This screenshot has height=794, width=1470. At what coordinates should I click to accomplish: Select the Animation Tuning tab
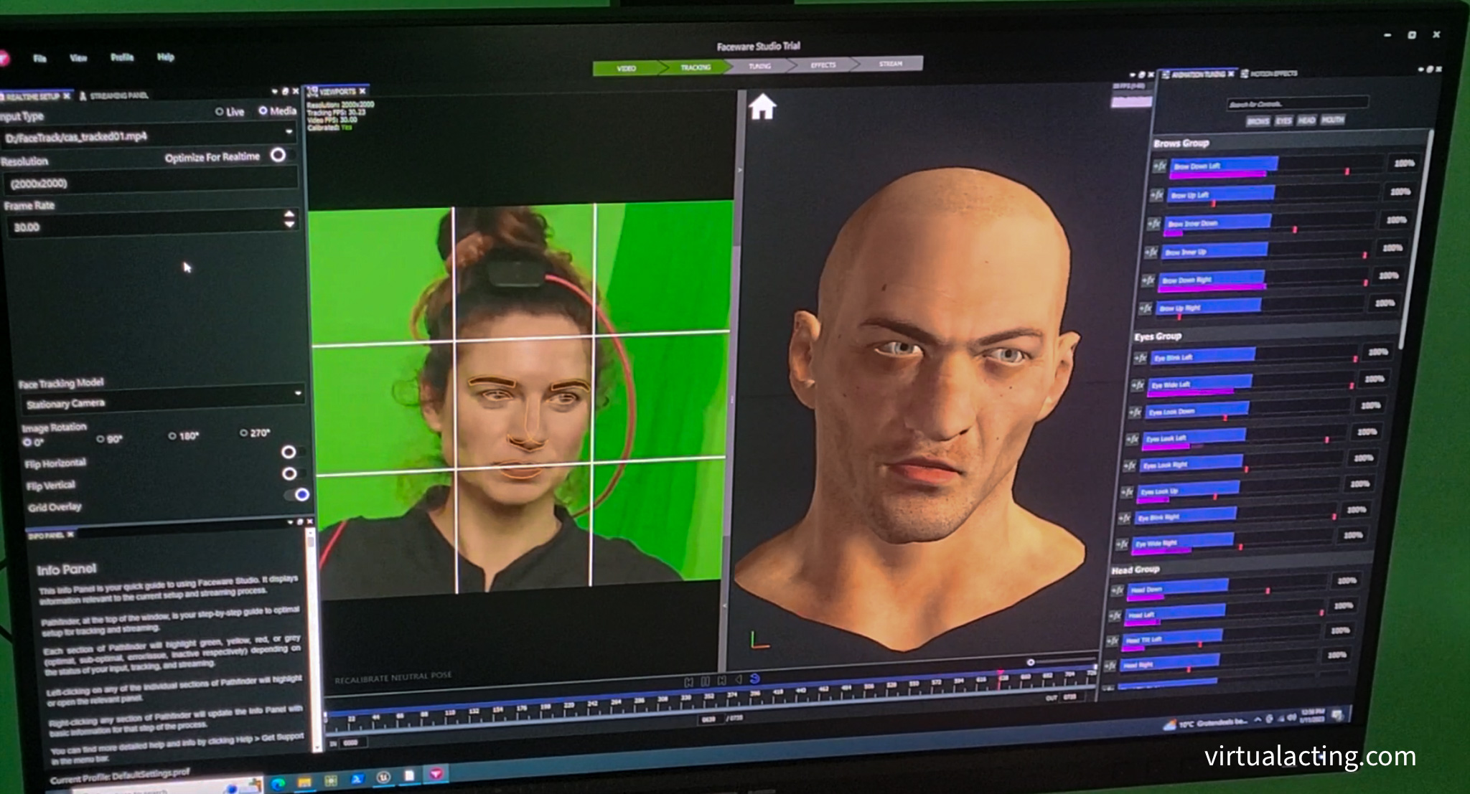click(x=1198, y=74)
